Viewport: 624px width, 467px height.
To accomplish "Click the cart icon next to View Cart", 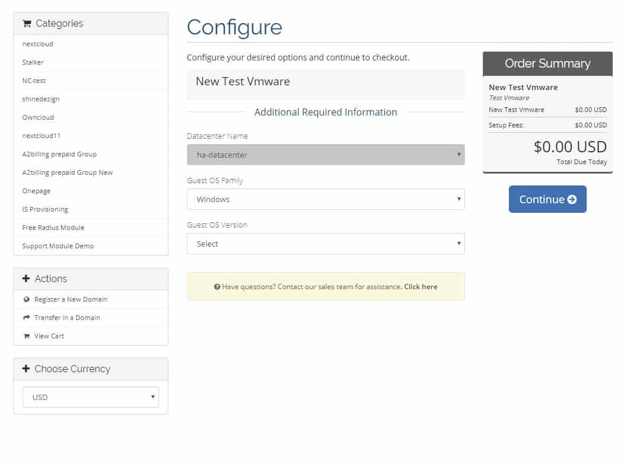I will pyautogui.click(x=26, y=337).
